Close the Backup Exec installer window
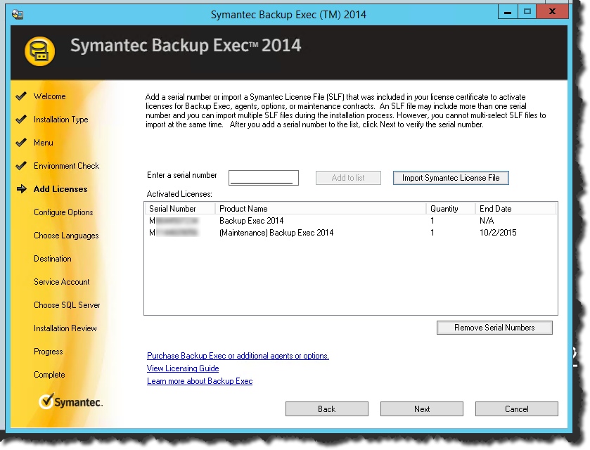 click(552, 12)
